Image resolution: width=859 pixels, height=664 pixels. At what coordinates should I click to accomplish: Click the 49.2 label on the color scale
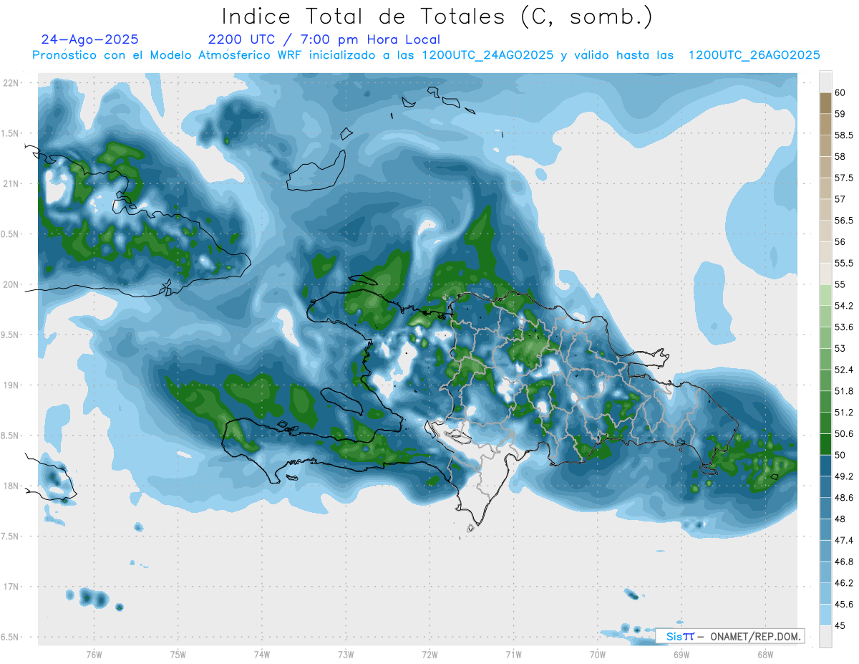[x=843, y=477]
